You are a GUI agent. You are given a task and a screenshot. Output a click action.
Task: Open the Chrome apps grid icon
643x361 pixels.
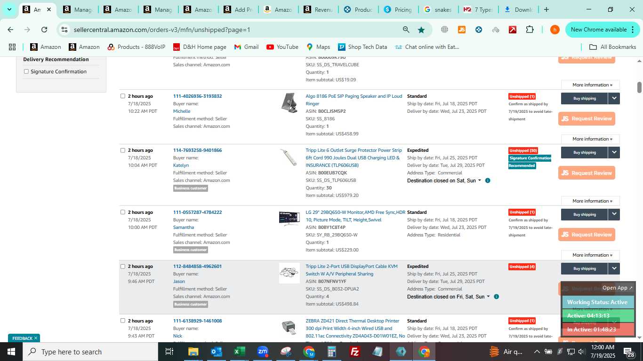pos(12,47)
